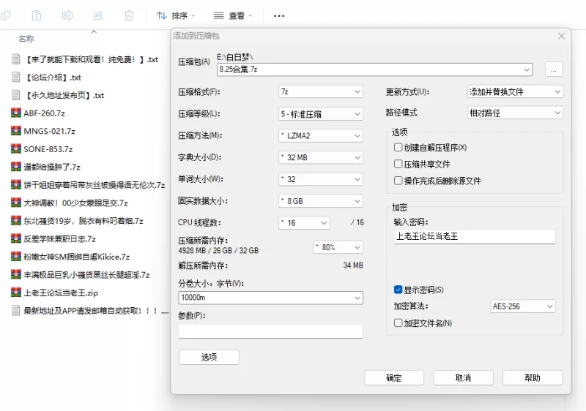
Task: Click the Rename icon in Explorer toolbar
Action: tap(67, 15)
